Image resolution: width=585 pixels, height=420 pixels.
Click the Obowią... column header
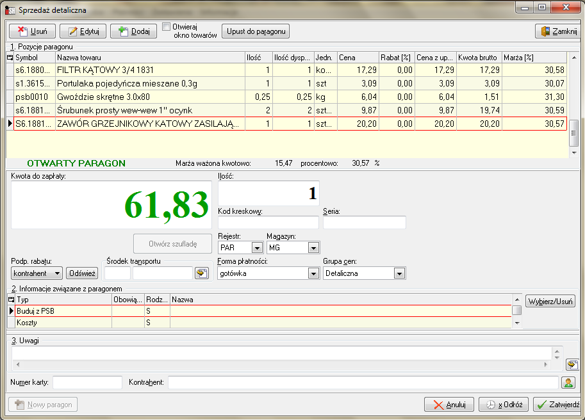click(x=128, y=299)
